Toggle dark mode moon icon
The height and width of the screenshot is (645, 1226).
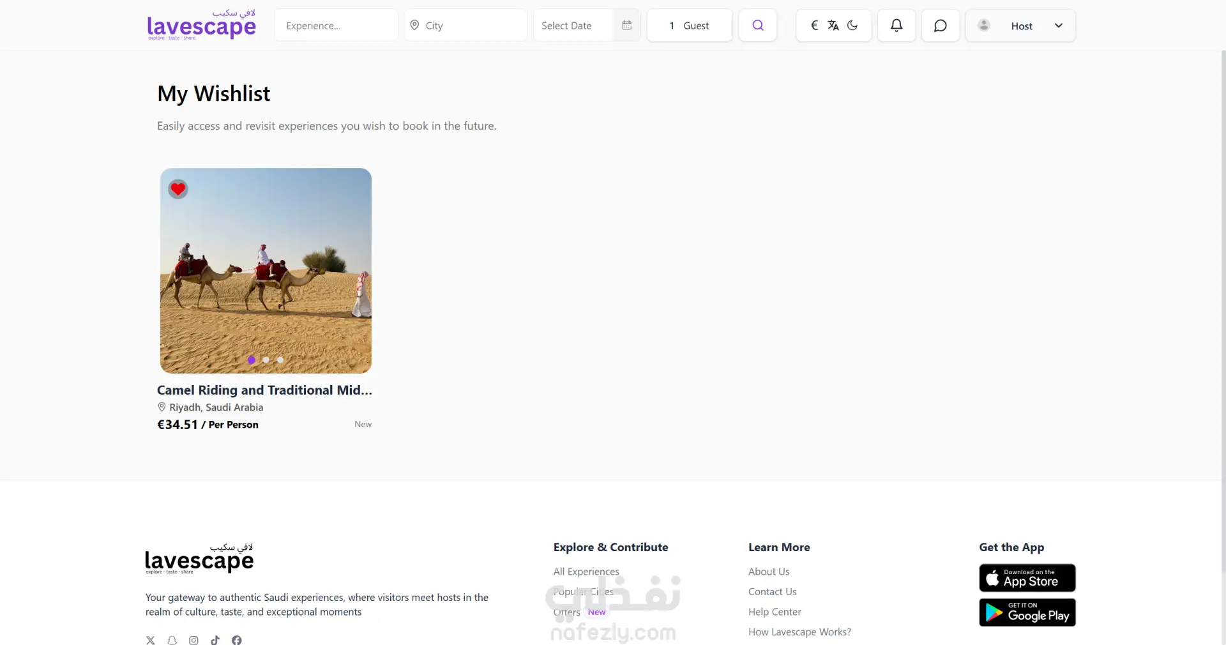pyautogui.click(x=852, y=26)
